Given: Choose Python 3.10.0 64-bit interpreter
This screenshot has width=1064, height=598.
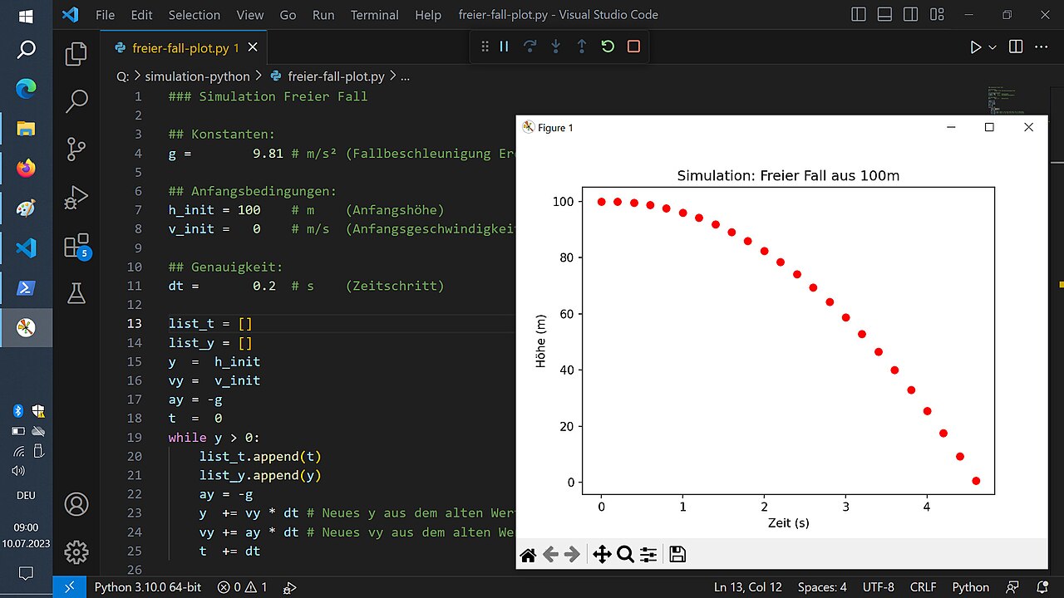Looking at the screenshot, I should [147, 587].
